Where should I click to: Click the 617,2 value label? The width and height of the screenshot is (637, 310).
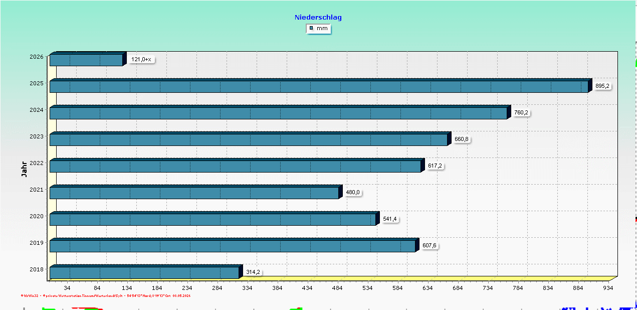435,166
